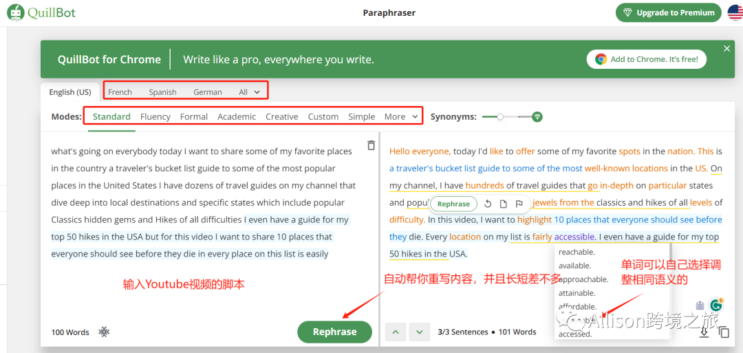The image size is (743, 353).
Task: Select the Custom mode
Action: pos(323,116)
